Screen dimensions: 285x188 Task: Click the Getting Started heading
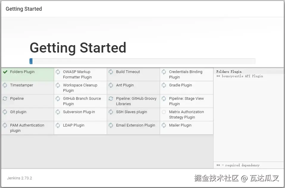click(78, 48)
